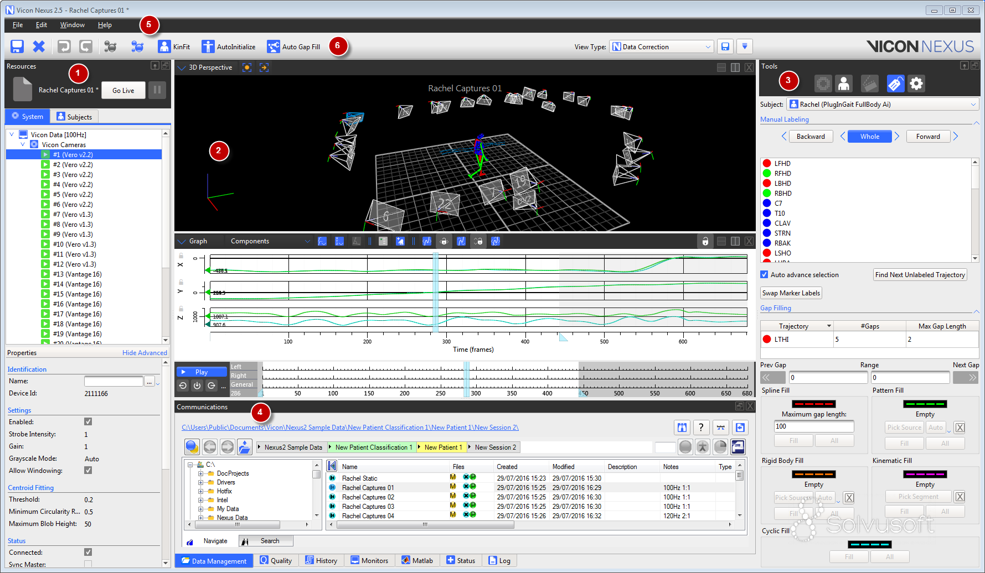Select Whole labeling mode
The image size is (985, 573).
point(870,137)
